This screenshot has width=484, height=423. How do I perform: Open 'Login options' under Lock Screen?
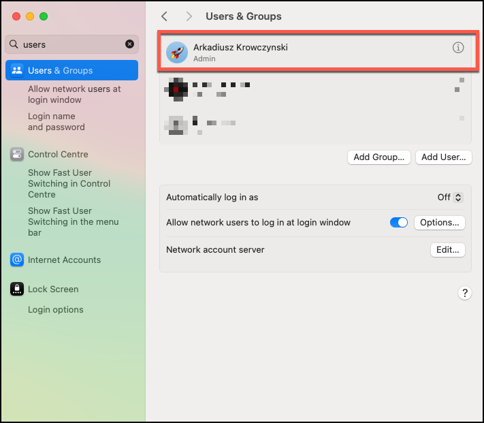click(x=56, y=310)
